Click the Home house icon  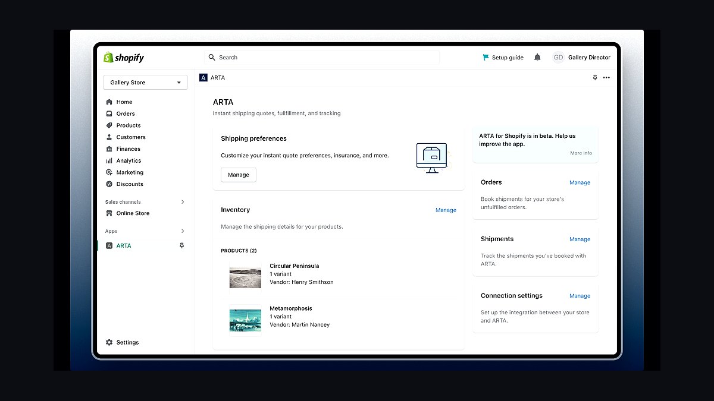pos(109,102)
